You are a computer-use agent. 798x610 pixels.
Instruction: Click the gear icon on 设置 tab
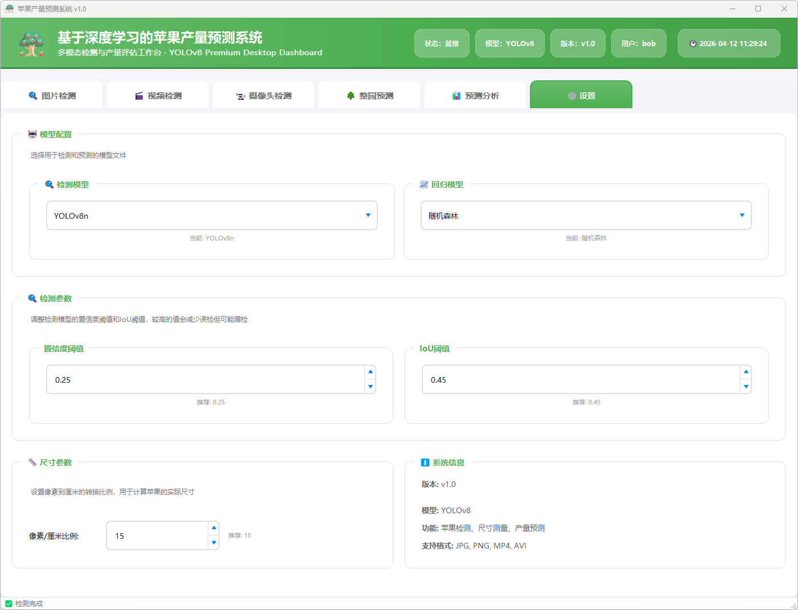pos(571,96)
